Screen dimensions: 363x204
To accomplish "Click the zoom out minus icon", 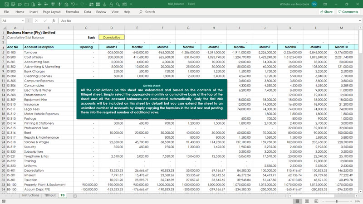I will (323, 201).
